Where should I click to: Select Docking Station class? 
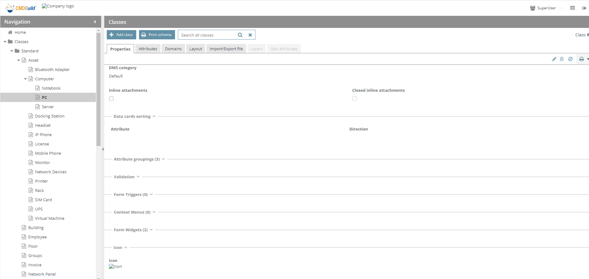[x=50, y=116]
